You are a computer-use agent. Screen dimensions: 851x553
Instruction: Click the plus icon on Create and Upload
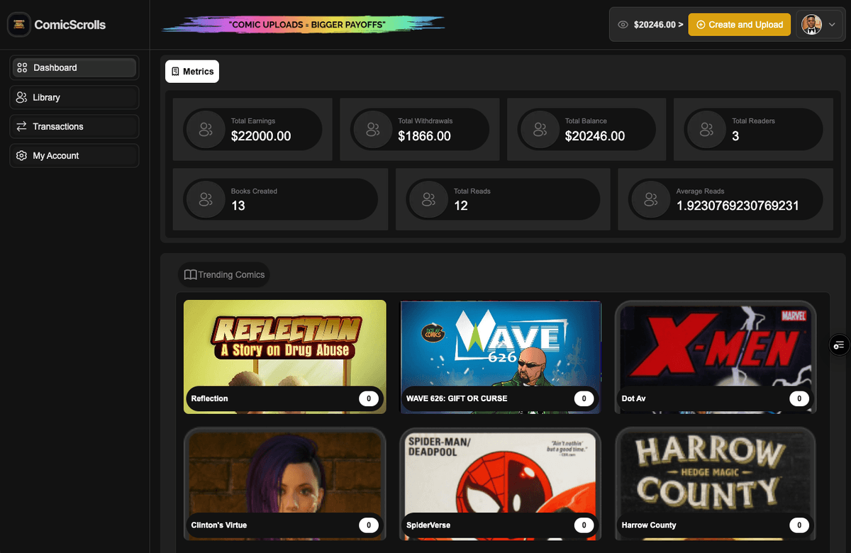701,24
